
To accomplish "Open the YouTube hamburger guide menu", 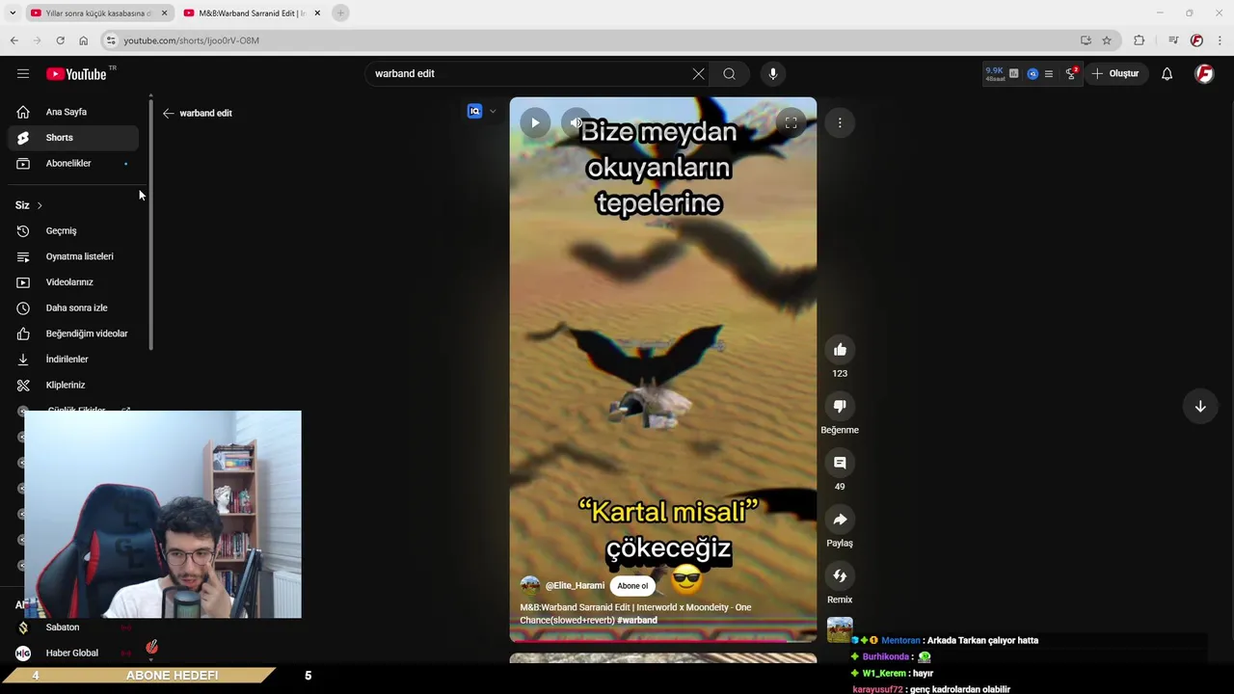I will [x=23, y=73].
